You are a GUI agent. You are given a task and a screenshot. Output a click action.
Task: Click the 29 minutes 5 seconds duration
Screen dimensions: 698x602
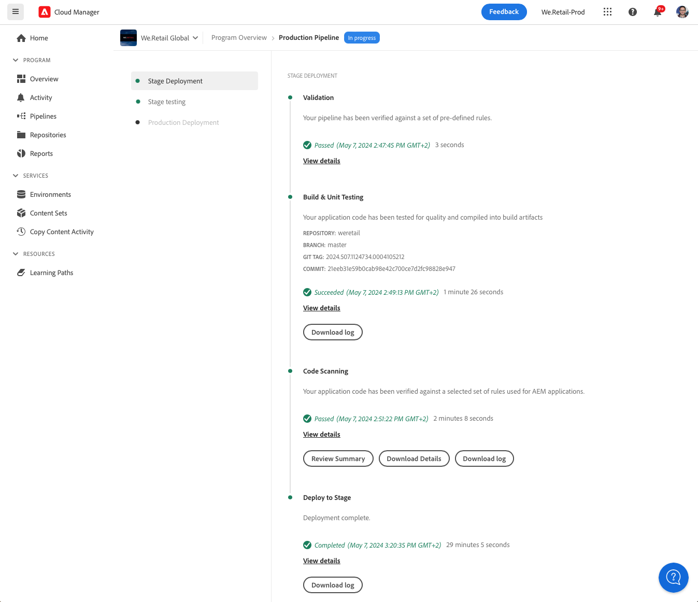(x=478, y=545)
